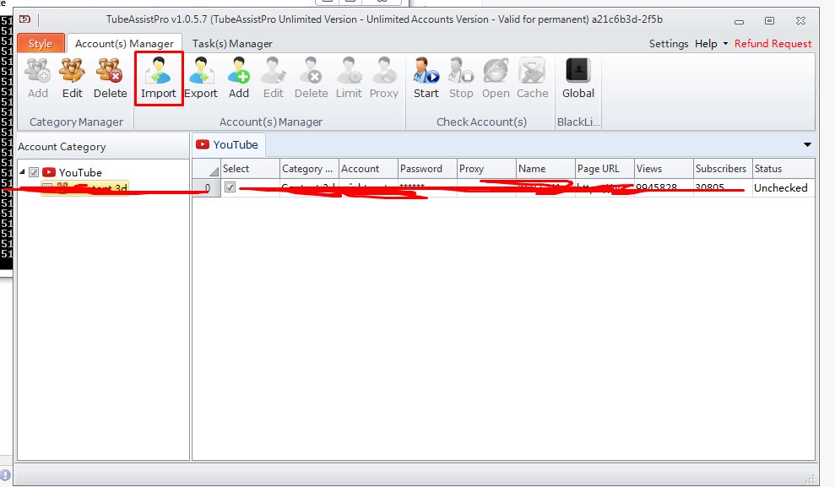Click Delete icon in Category Manager
Screen dimensions: 835x487
pos(110,78)
